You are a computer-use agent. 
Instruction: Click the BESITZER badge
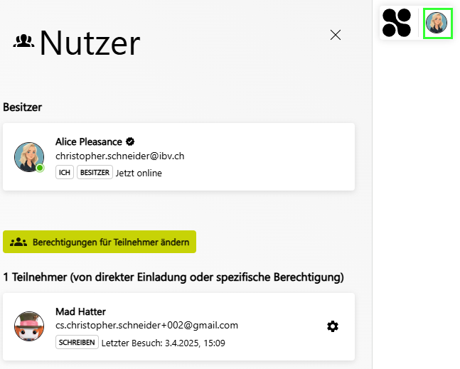click(x=95, y=172)
